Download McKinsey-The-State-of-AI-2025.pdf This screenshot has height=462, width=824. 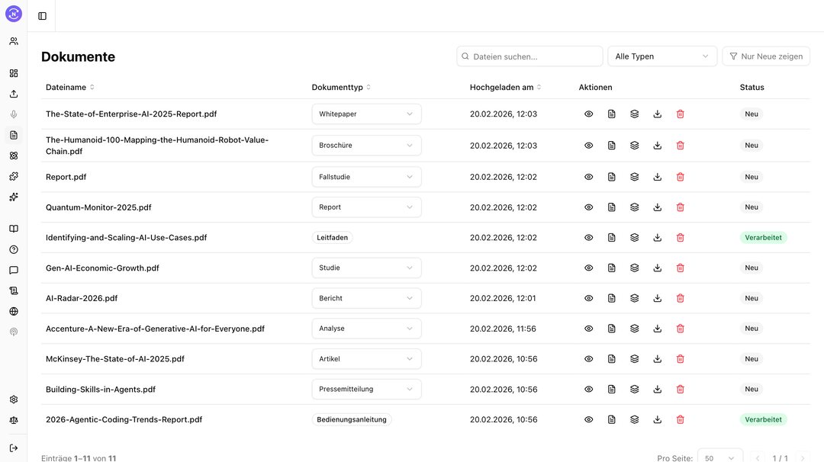(x=658, y=359)
